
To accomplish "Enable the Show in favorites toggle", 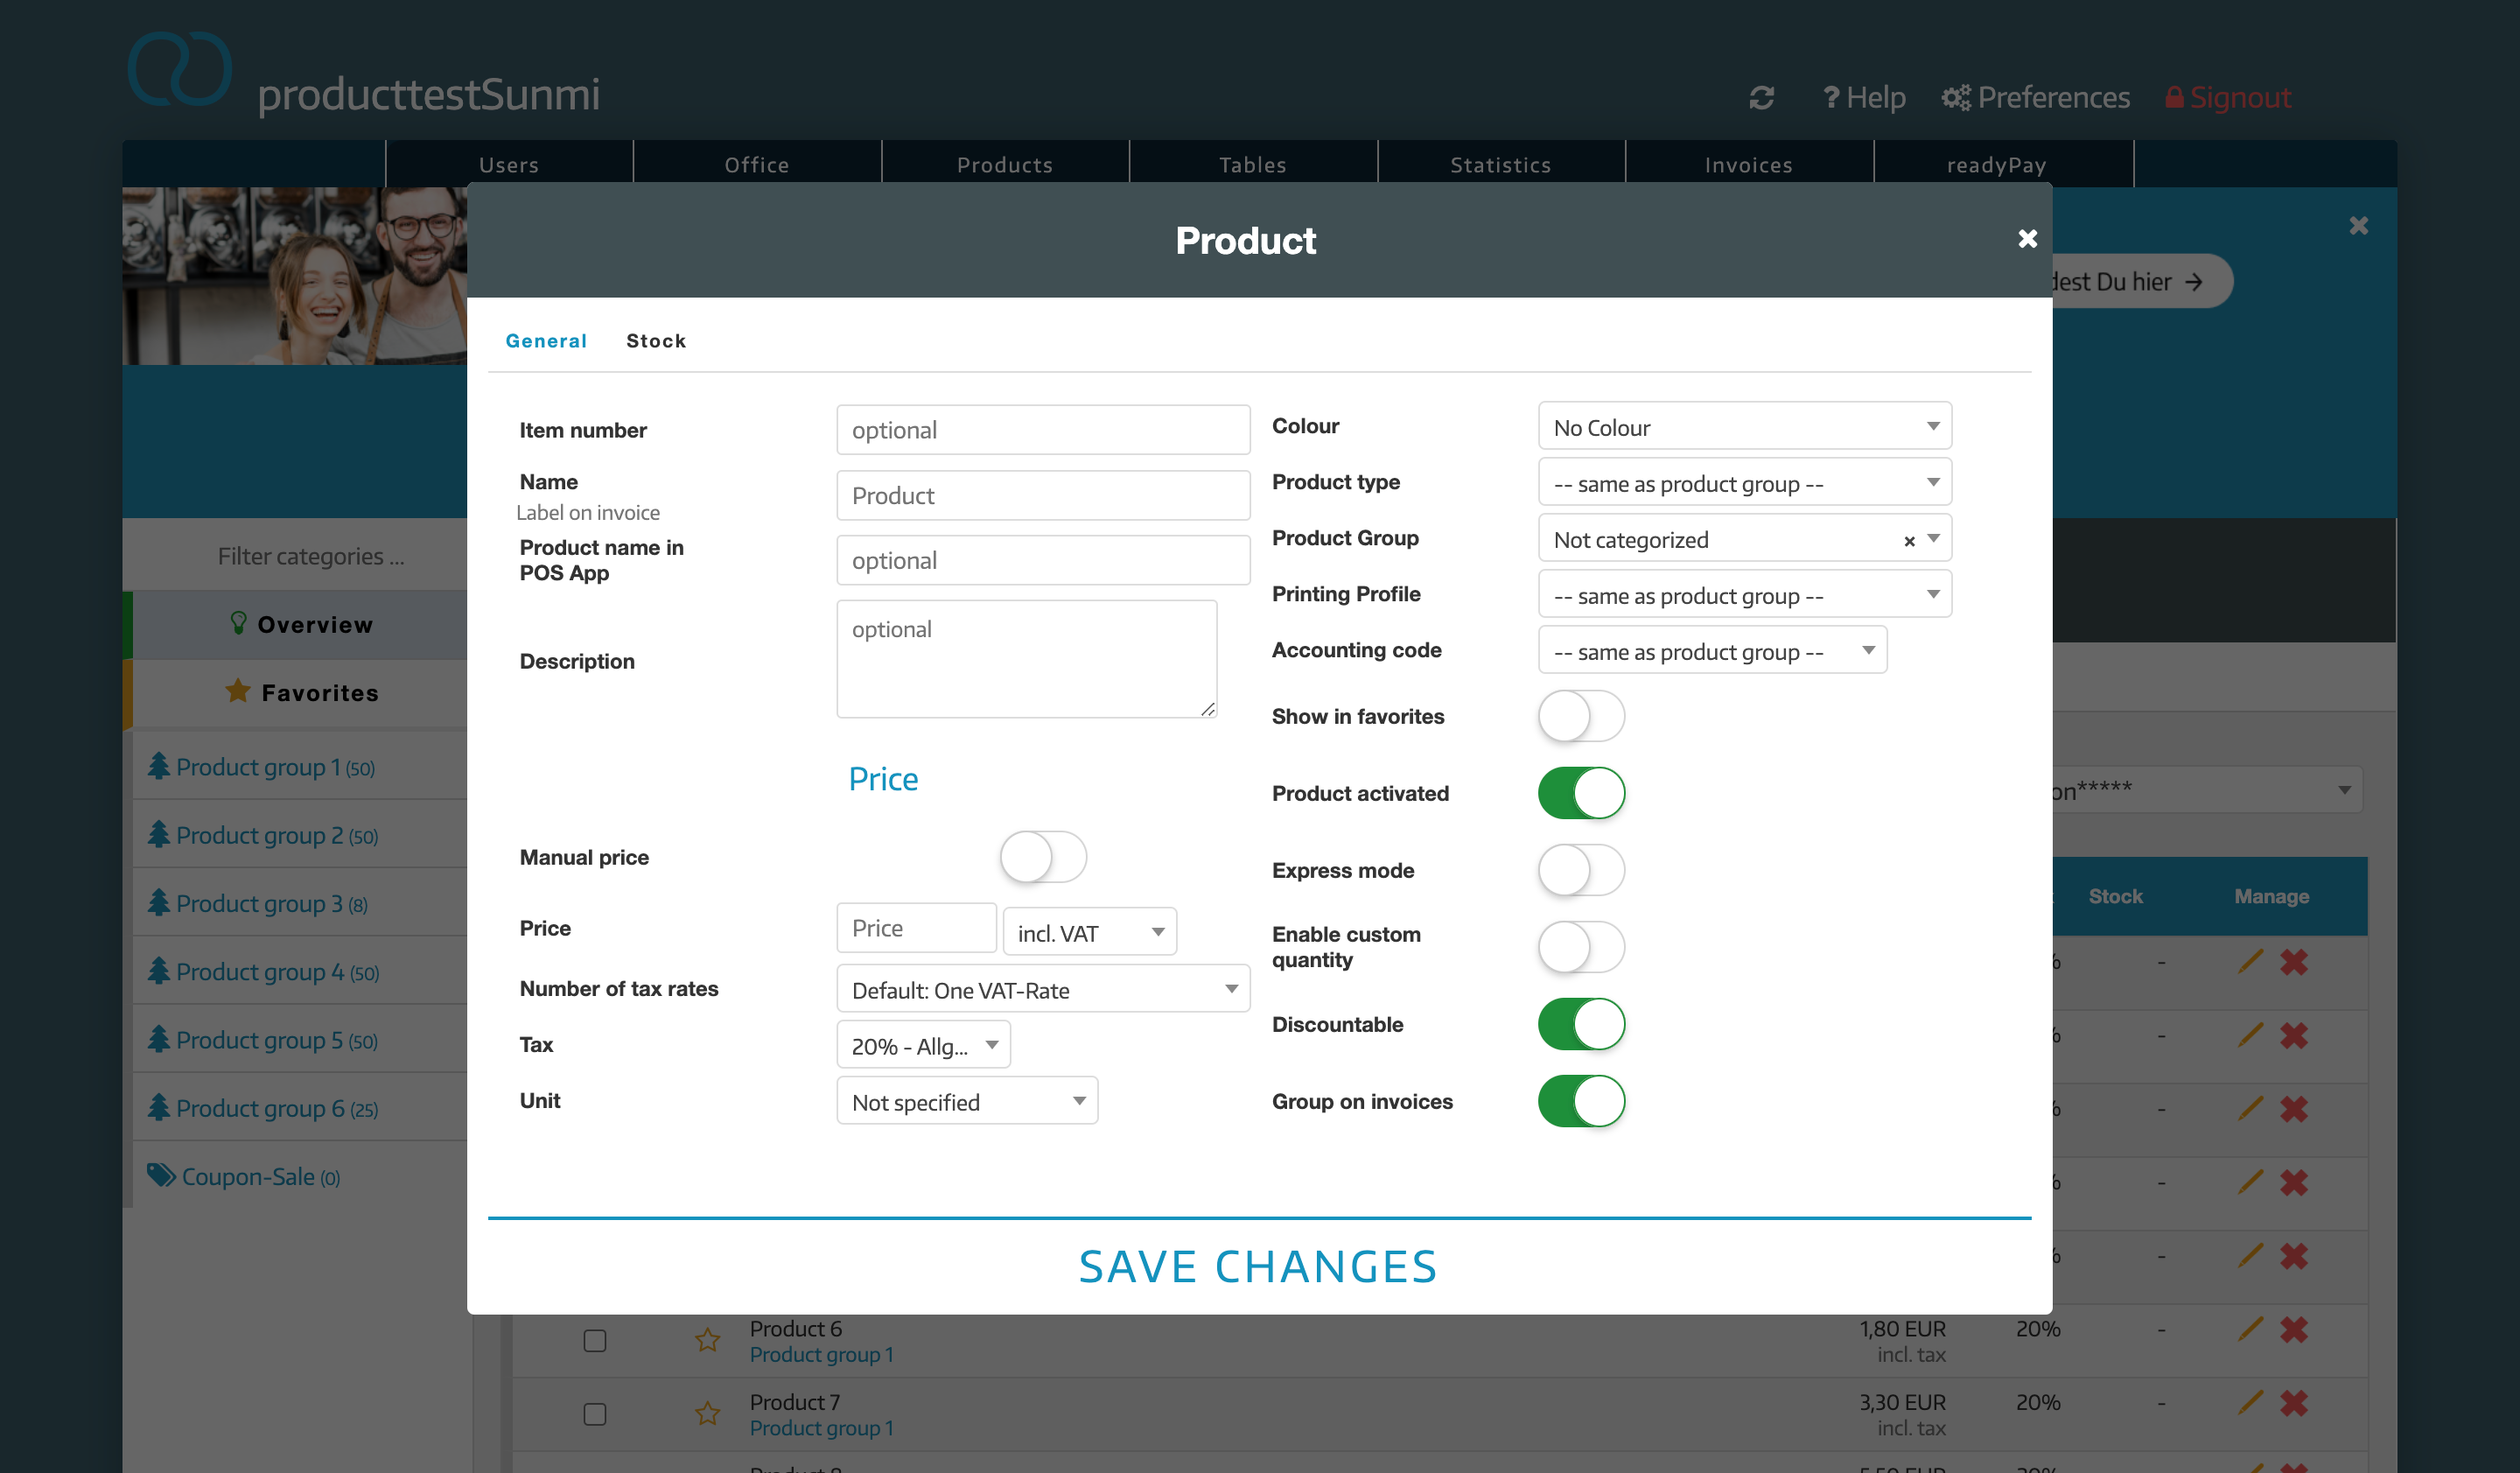I will (1581, 716).
